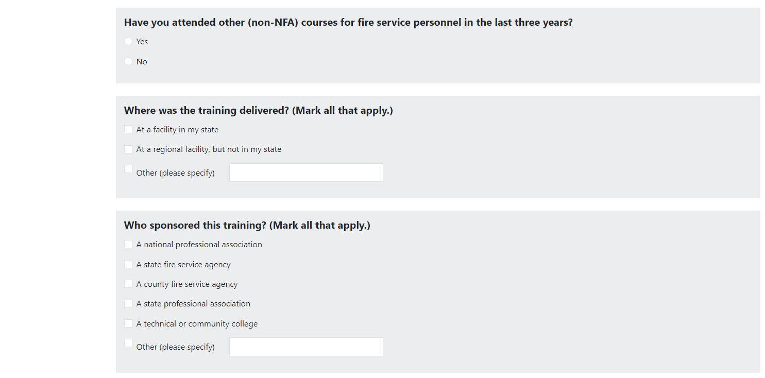Image resolution: width=765 pixels, height=378 pixels.
Task: Check 'At a facility in my state' box
Action: [128, 129]
